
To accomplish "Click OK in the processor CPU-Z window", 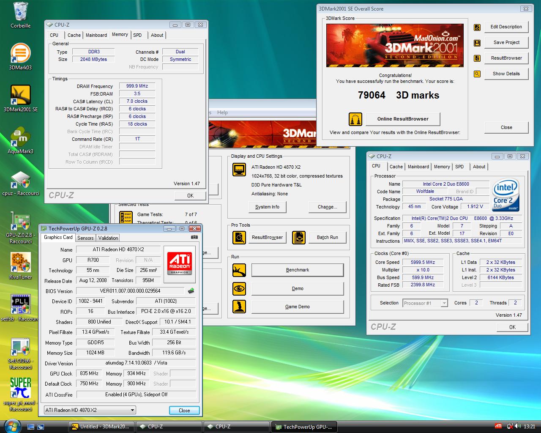I will [512, 327].
